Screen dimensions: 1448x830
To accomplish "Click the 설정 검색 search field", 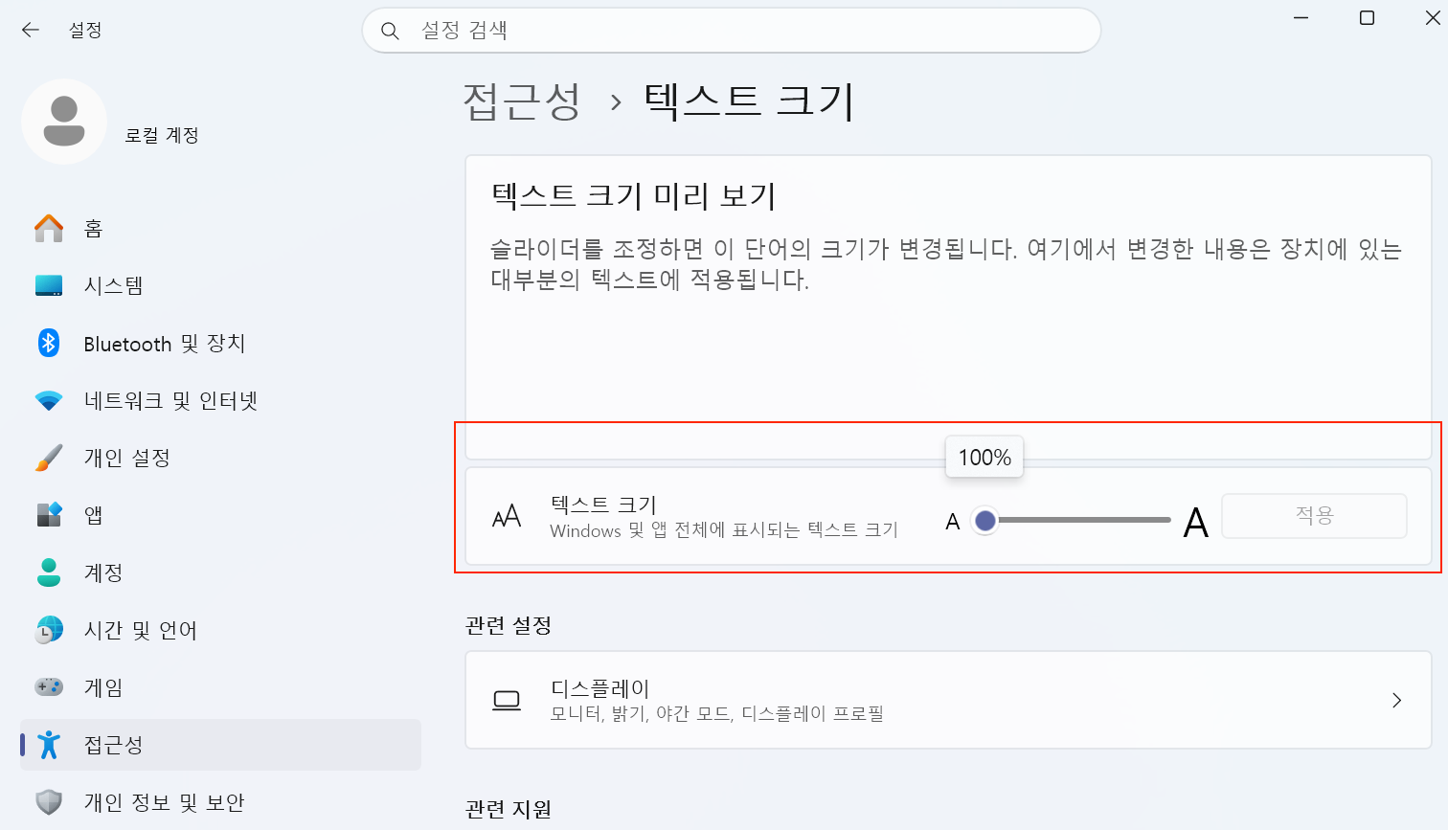I will click(x=732, y=31).
